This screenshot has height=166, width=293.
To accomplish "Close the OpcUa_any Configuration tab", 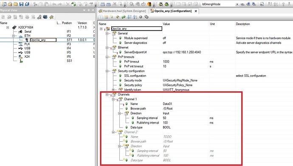I will coord(196,11).
